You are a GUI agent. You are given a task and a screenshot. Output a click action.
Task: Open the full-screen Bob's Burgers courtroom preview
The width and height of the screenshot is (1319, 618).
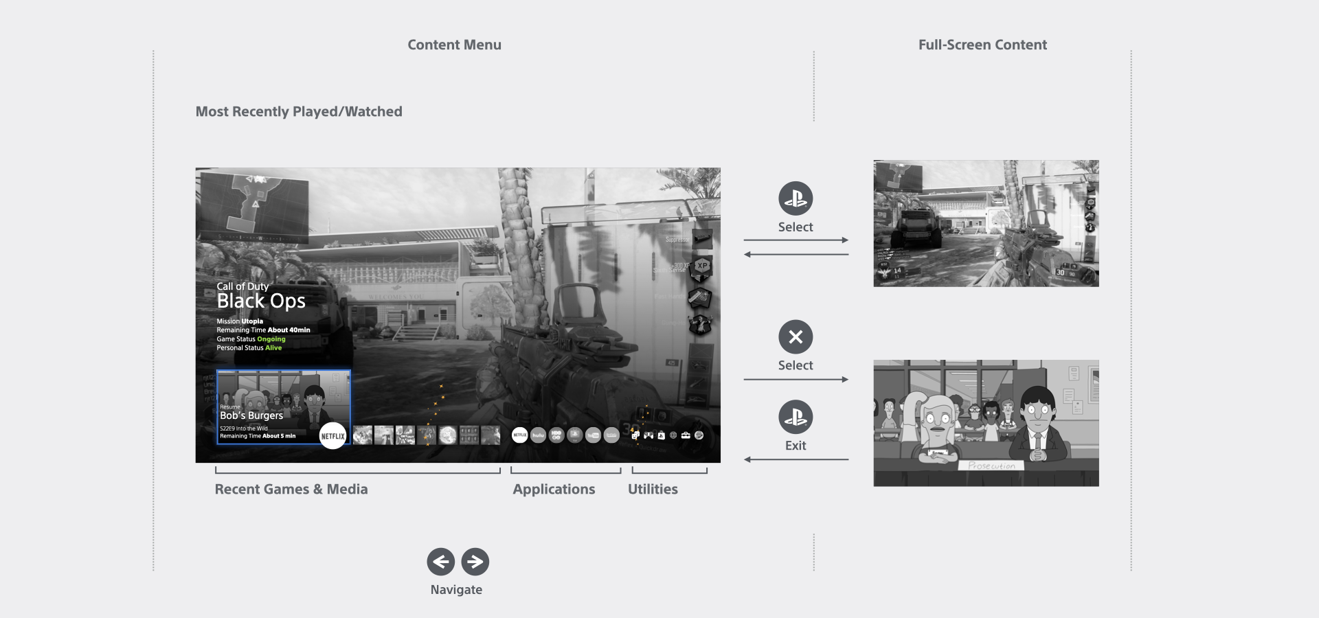[x=986, y=423]
